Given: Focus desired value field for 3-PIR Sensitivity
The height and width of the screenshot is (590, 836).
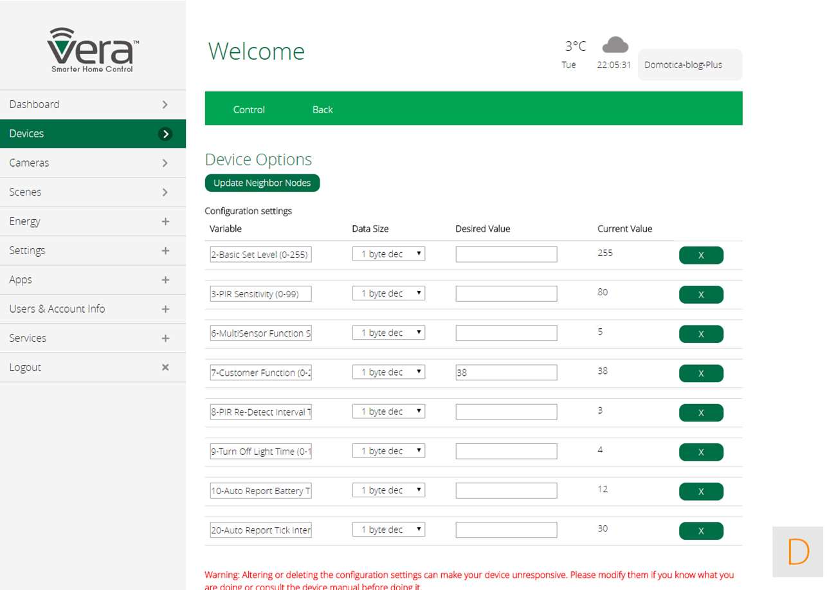Looking at the screenshot, I should (506, 293).
